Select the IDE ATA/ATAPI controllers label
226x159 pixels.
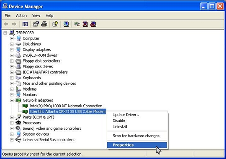[x=45, y=72]
